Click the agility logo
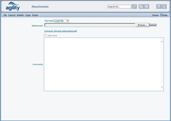 coord(13,7)
